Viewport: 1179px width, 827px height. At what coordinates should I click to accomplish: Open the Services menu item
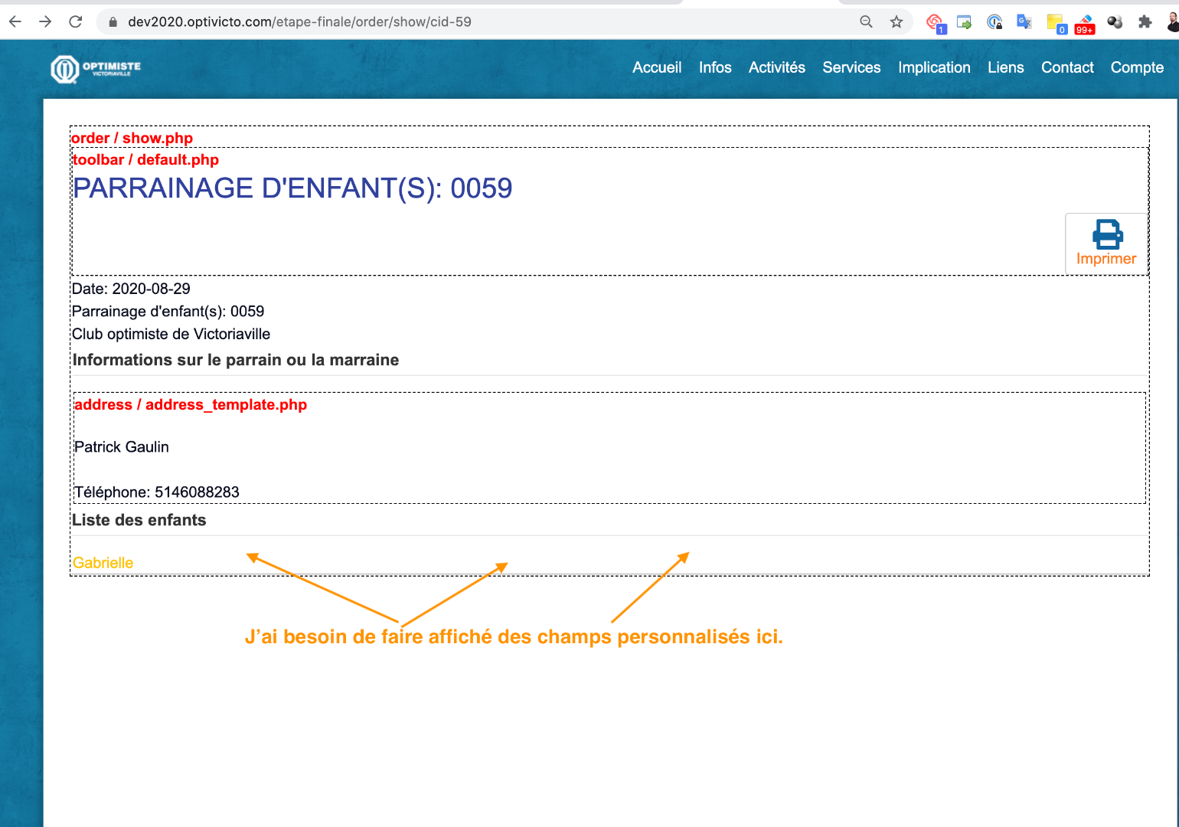[x=851, y=67]
